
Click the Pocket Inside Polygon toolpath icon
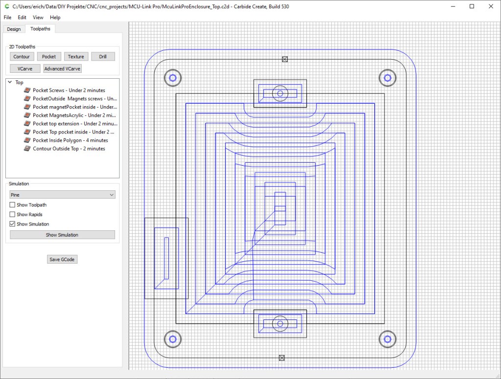pyautogui.click(x=28, y=140)
